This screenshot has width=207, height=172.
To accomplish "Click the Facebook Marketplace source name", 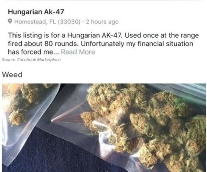I will 39,60.
